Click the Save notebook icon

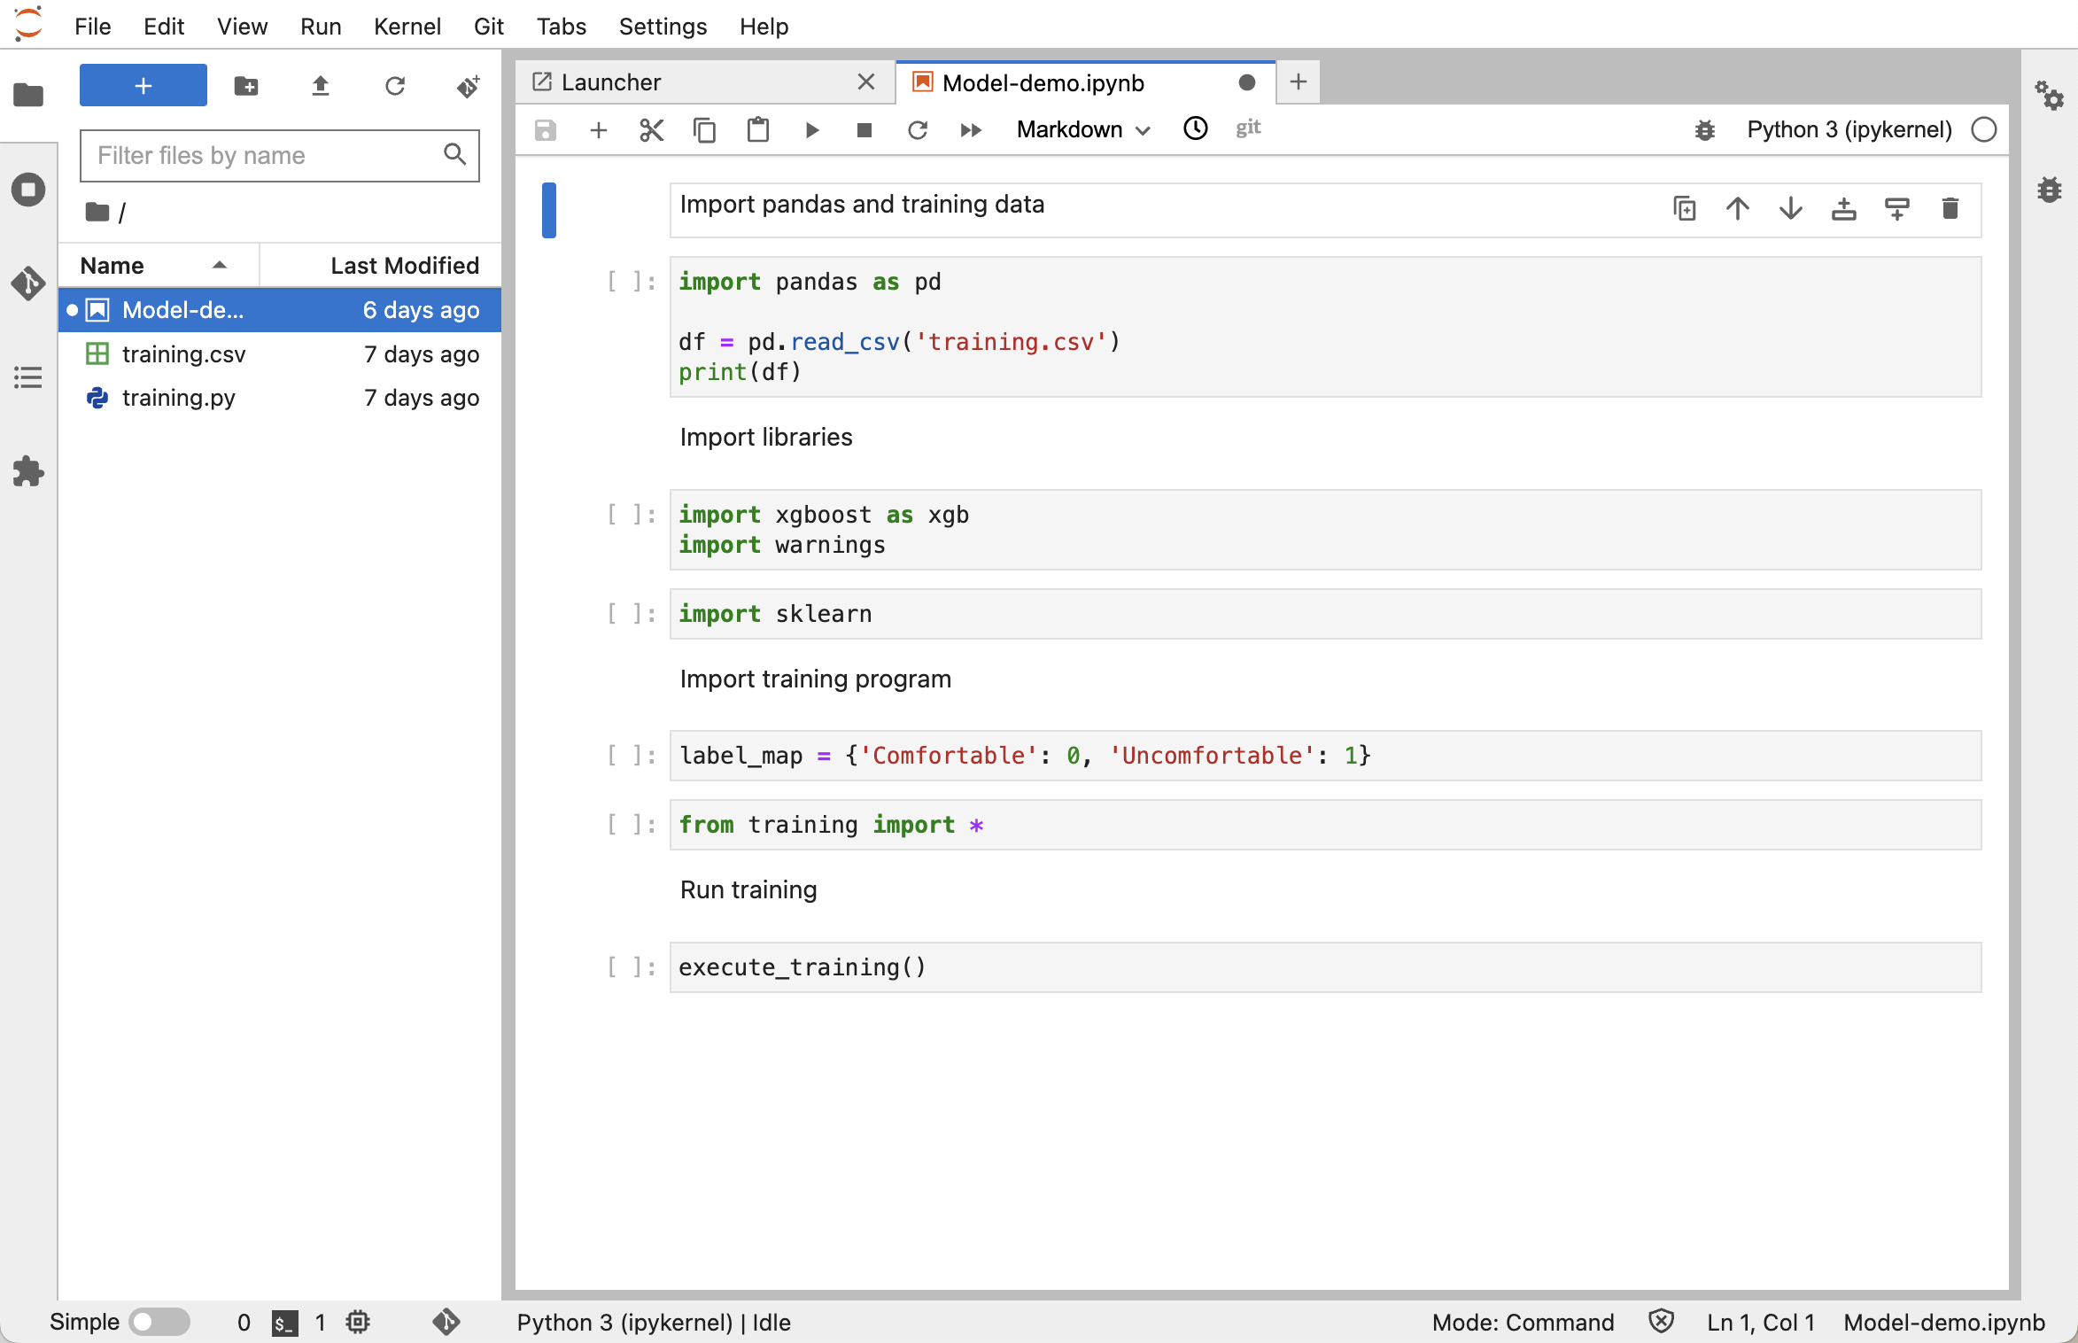546,128
